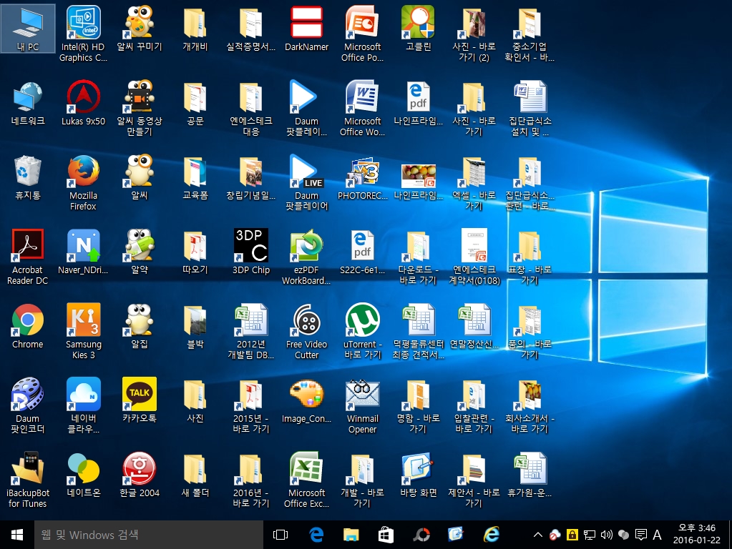This screenshot has width=732, height=549.
Task: Open the Windows Start menu
Action: 16,535
